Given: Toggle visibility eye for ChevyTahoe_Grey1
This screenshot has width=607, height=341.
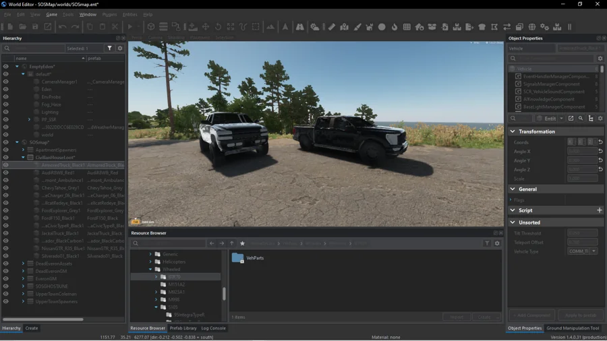Looking at the screenshot, I should tap(6, 187).
